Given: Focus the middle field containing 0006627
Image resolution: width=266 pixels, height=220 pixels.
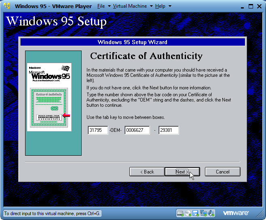Looking at the screenshot, I should [137, 130].
